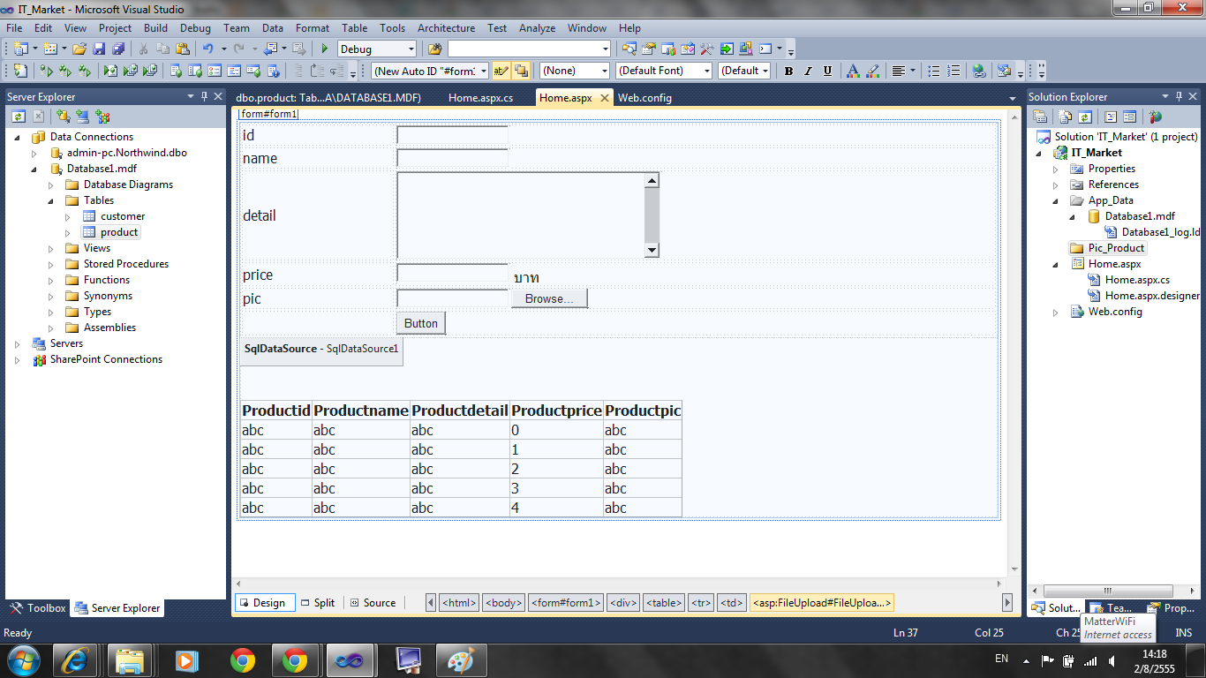The height and width of the screenshot is (678, 1206).
Task: Click the Find in Files binoculars icon
Action: click(433, 49)
